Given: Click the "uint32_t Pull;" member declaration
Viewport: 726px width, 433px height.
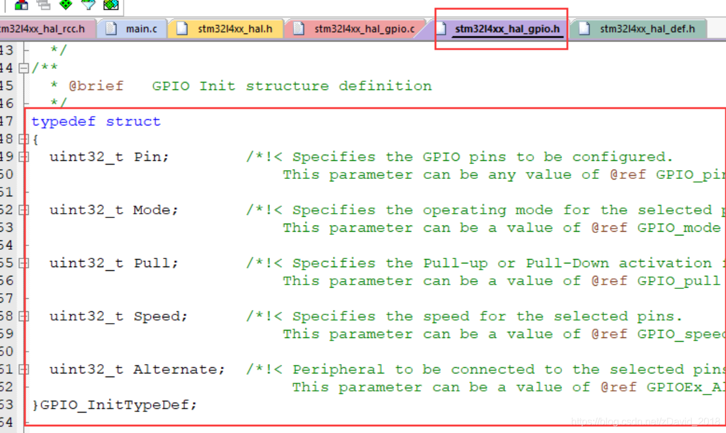Looking at the screenshot, I should (x=114, y=263).
